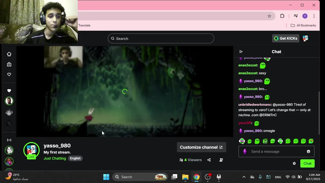Send the message with the green Chat button
Screen dimensions: 325x183
click(x=307, y=163)
